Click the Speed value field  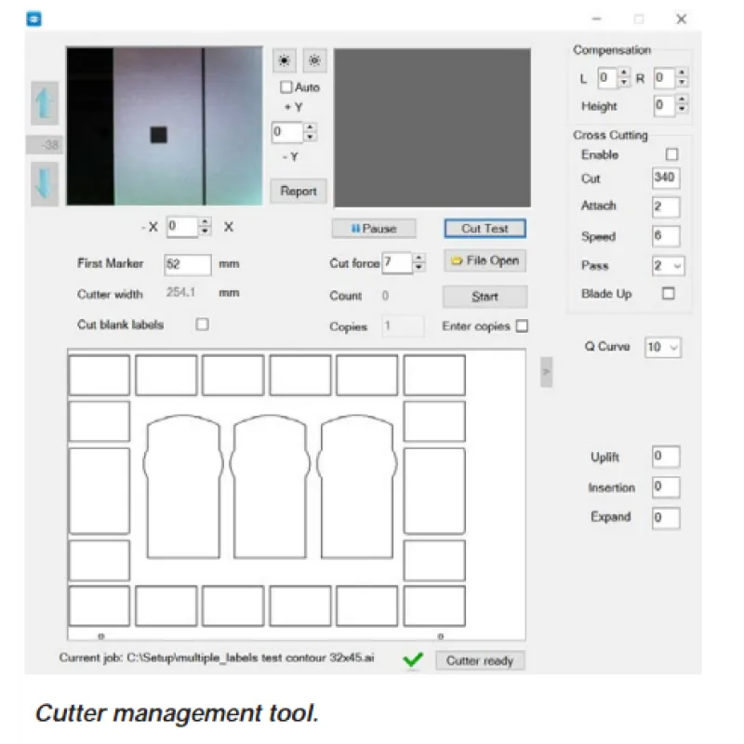(x=666, y=236)
